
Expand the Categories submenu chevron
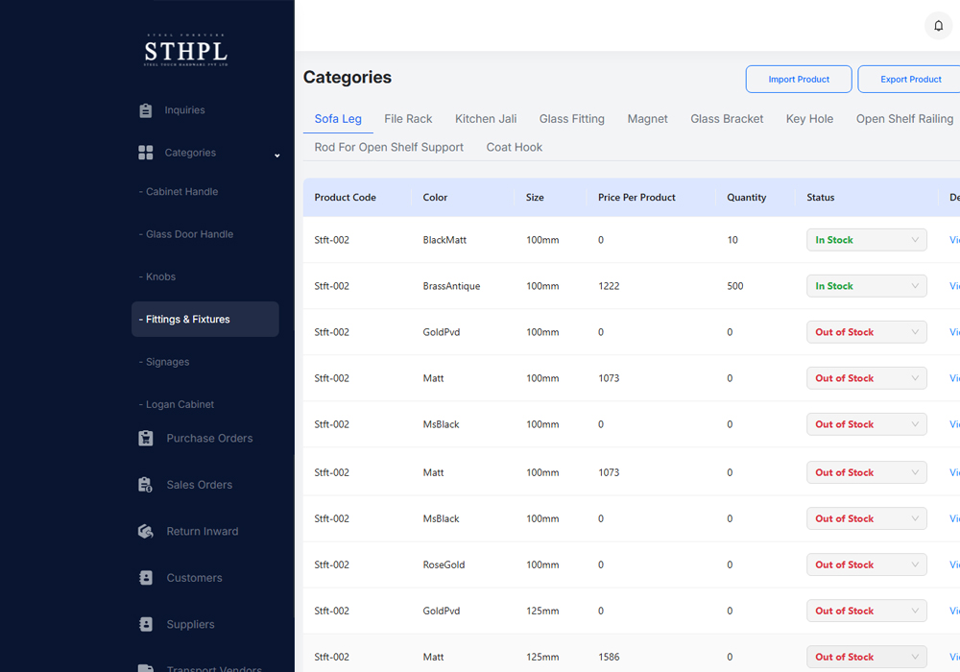click(x=277, y=154)
